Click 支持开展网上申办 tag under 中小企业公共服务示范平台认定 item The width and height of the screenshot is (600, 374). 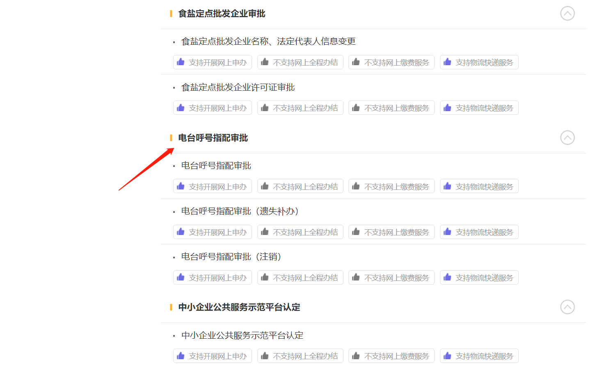click(x=213, y=356)
